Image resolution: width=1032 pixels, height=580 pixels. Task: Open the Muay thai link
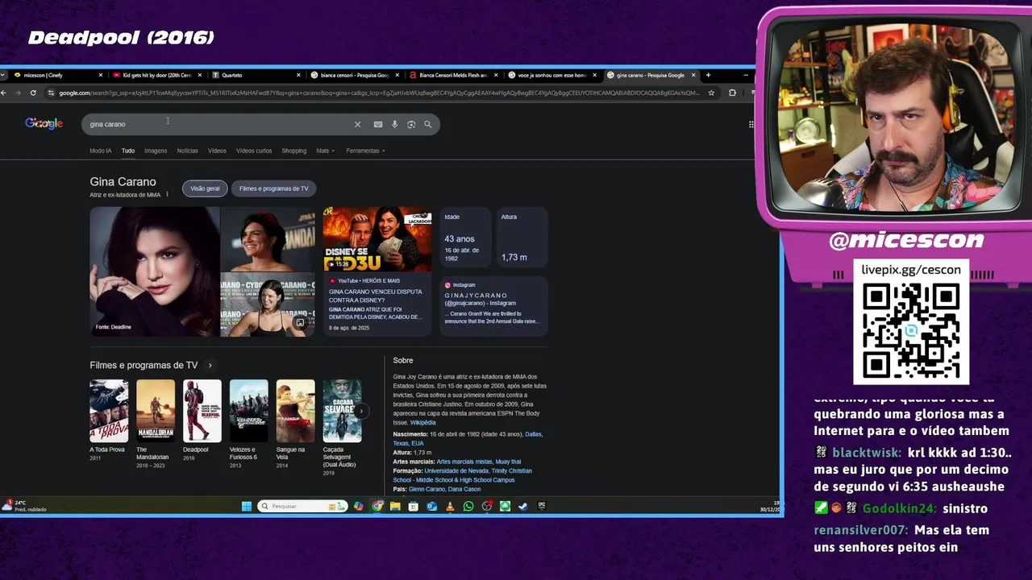508,462
